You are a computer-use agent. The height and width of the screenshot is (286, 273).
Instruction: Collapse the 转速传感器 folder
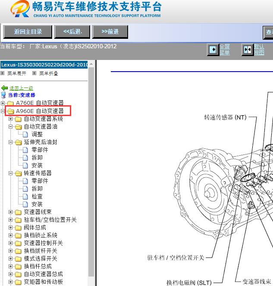coord(11,173)
